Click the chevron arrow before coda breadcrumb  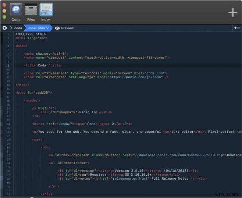(11, 28)
